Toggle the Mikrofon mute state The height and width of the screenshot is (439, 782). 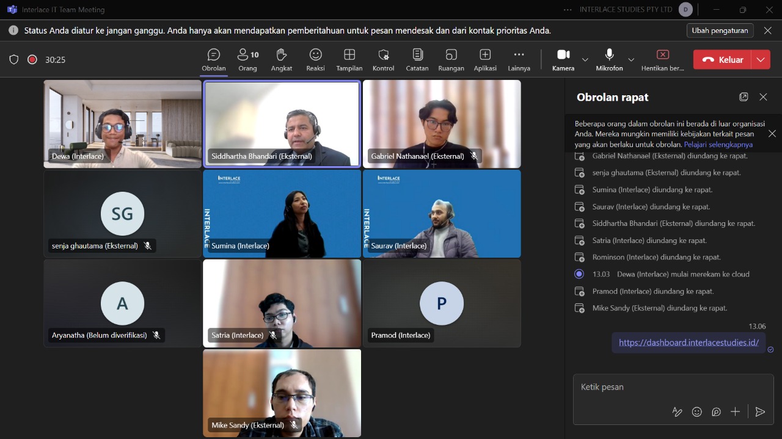[609, 60]
